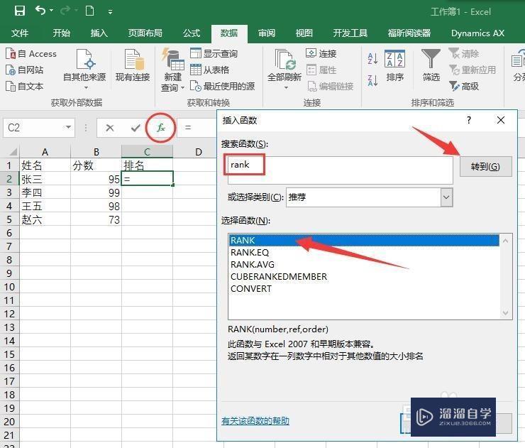Image resolution: width=525 pixels, height=448 pixels.
Task: Select CUBERANKEDMEMBER in the function list
Action: [x=364, y=276]
